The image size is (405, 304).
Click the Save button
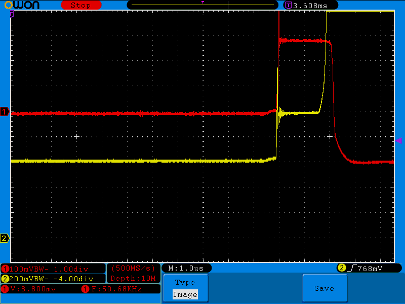pyautogui.click(x=325, y=288)
